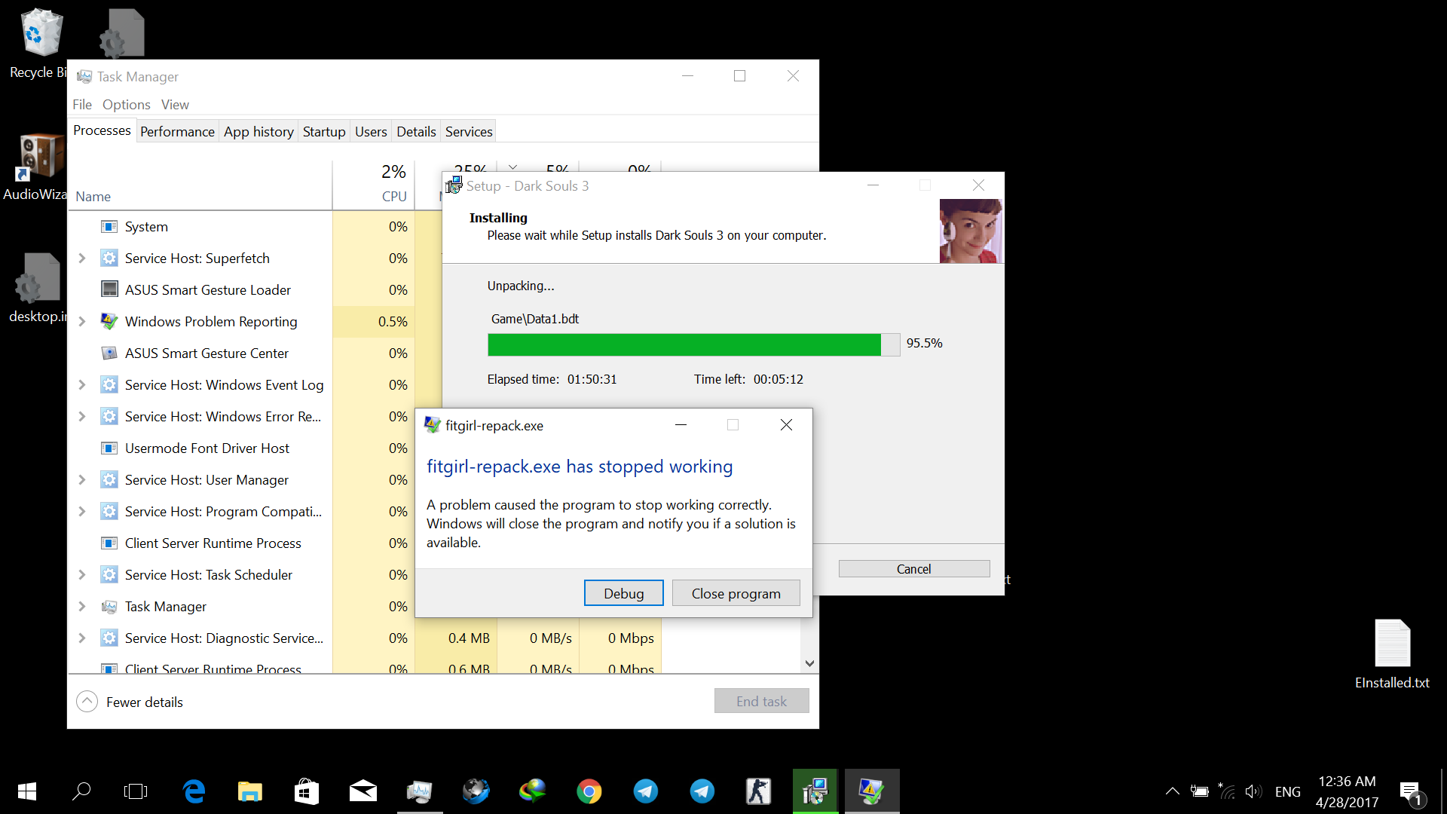1447x814 pixels.
Task: Open Microsoft Edge from taskbar
Action: (x=194, y=791)
